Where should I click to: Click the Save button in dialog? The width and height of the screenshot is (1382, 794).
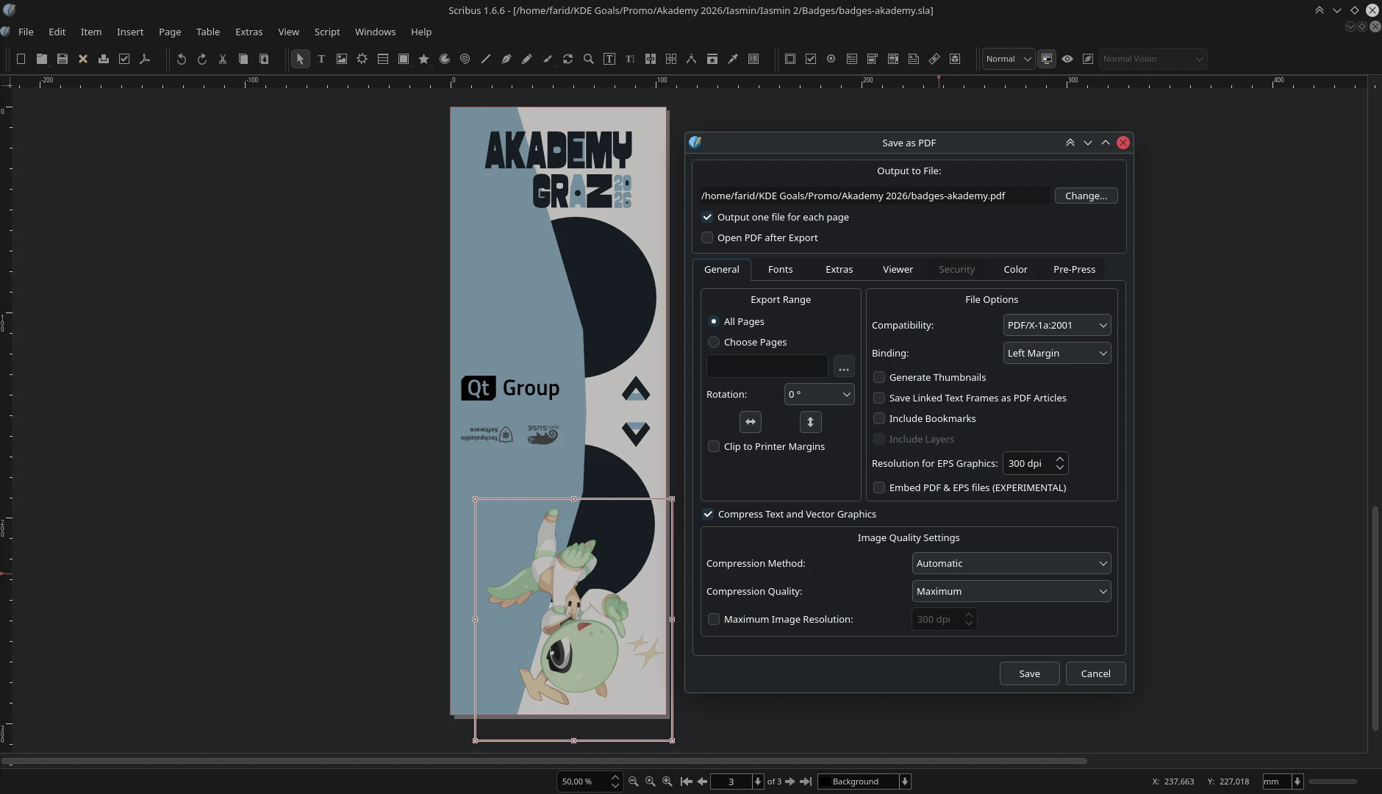click(1029, 673)
